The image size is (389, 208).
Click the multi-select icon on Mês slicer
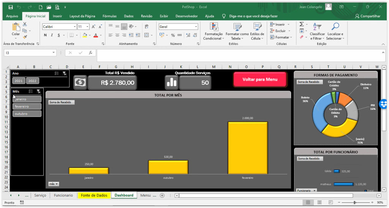(x=31, y=92)
